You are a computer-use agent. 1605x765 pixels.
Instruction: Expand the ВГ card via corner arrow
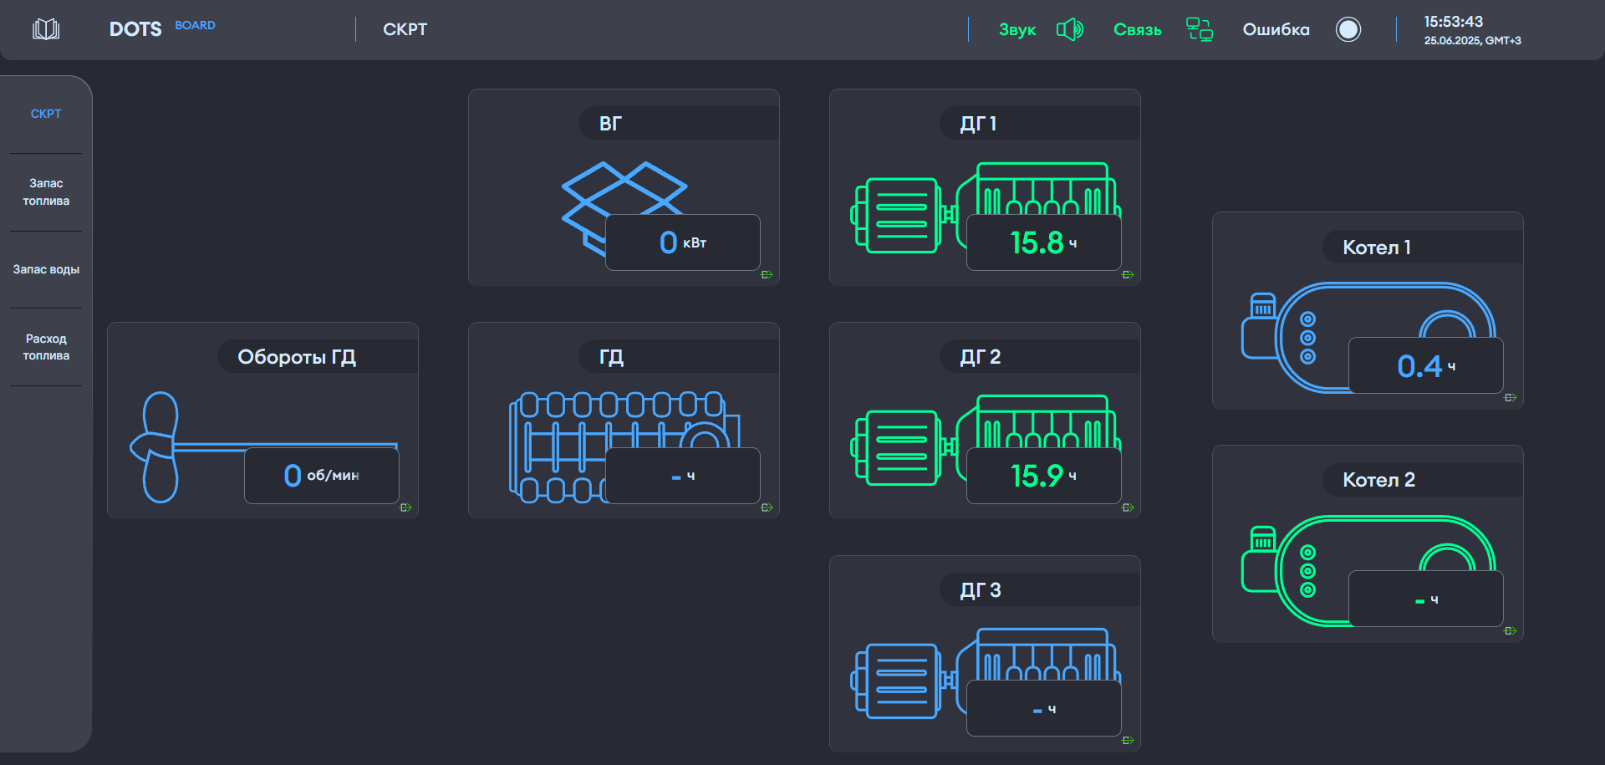(x=767, y=274)
